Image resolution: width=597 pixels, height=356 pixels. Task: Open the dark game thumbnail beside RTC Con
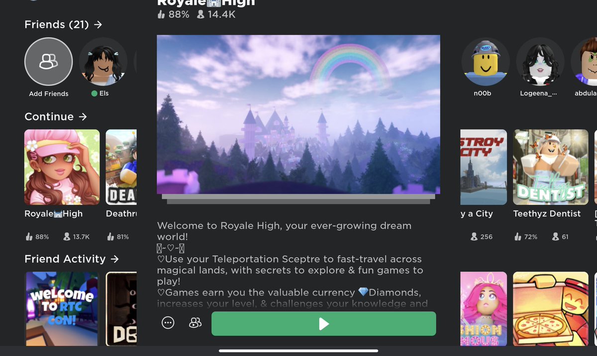click(x=121, y=309)
